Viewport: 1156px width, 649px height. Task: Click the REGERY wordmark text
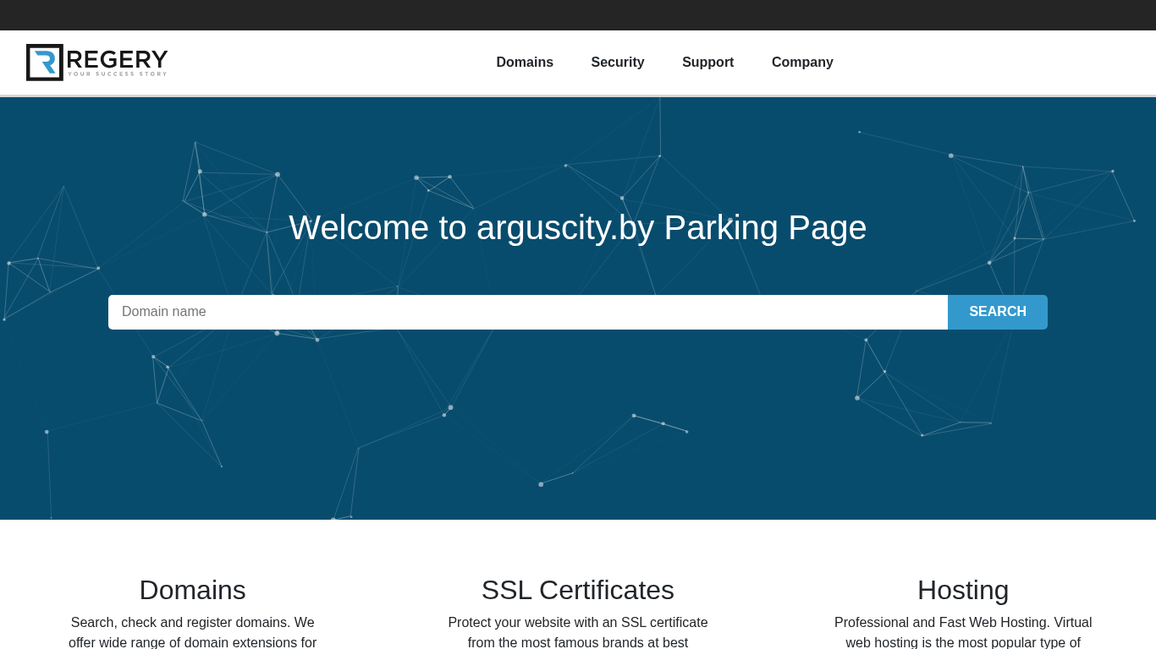point(117,59)
